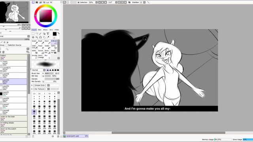
Task: Toggle Min Density pen pressure option
Action: [x=43, y=82]
